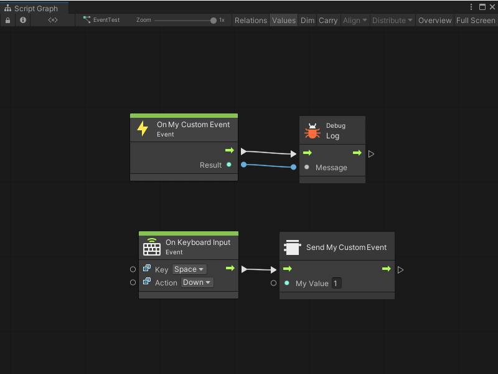This screenshot has width=498, height=374.
Task: Enable the Dim toggle in the toolbar
Action: pos(307,20)
